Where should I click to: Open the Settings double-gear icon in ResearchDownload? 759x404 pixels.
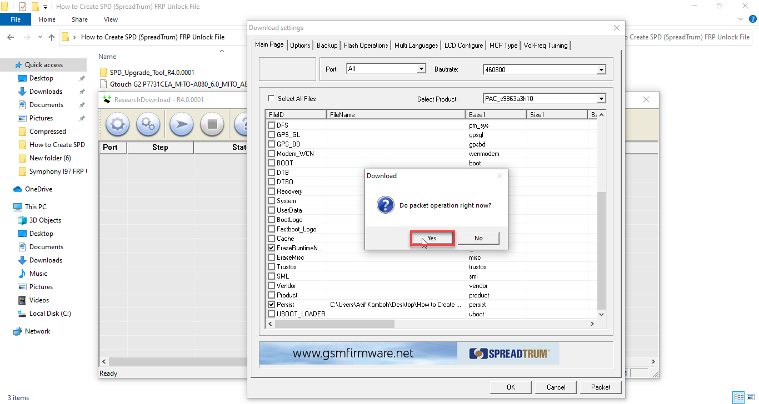(148, 124)
